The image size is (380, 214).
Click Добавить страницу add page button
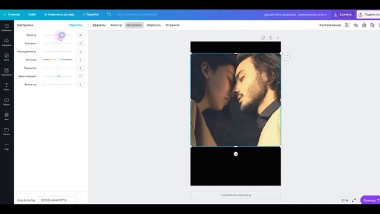pos(236,195)
